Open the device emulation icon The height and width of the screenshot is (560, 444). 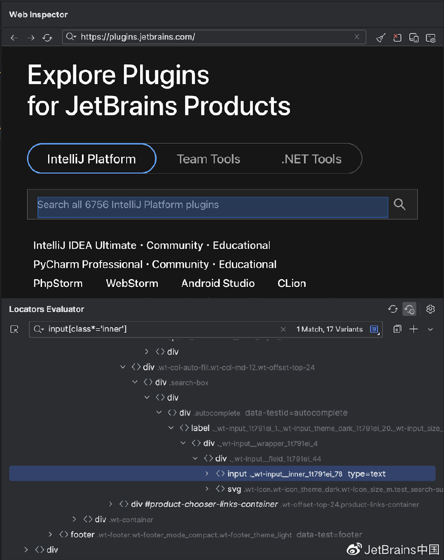point(414,38)
